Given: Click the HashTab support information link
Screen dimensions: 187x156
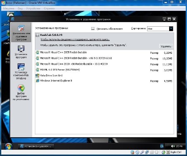Looking at the screenshot, I should tap(75, 40).
